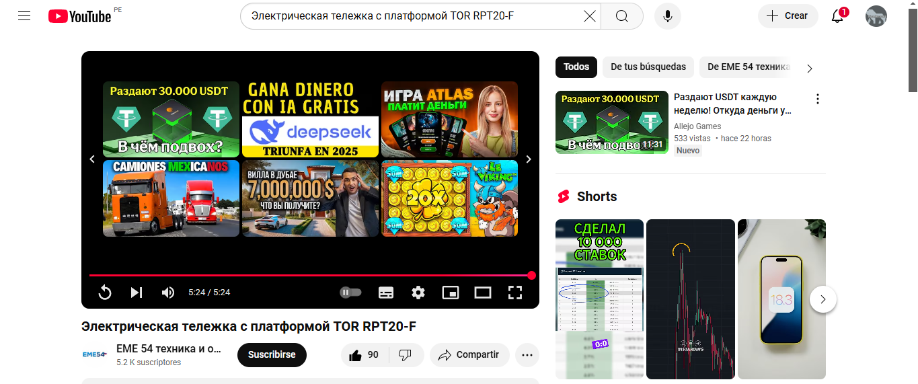Click the EME54 channel avatar

point(95,354)
